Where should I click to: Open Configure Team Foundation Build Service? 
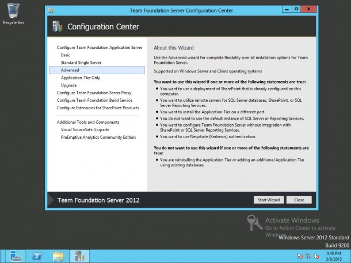(94, 100)
